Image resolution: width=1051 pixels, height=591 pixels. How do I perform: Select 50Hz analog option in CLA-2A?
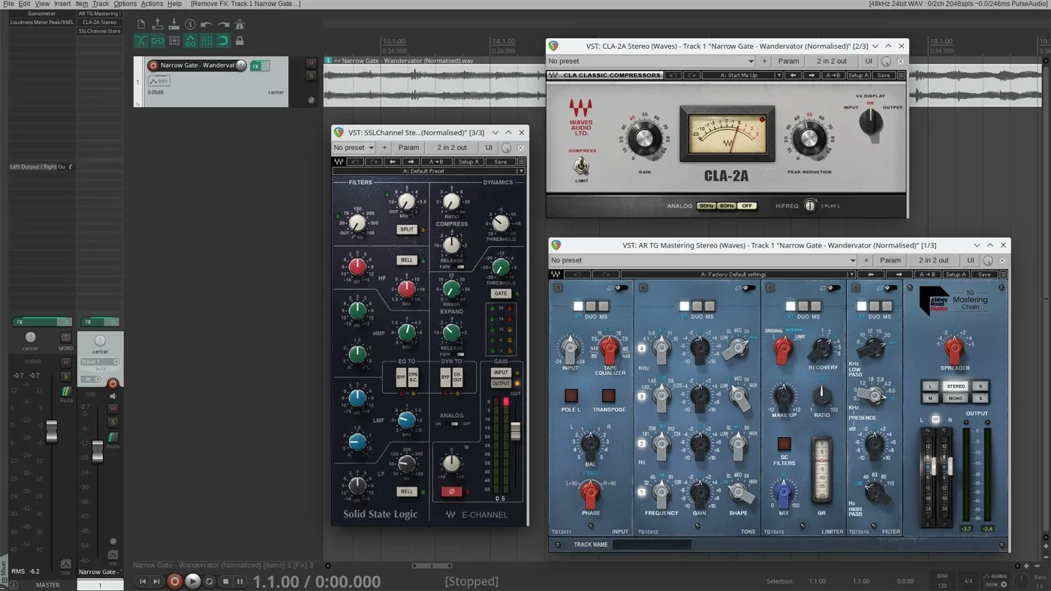[x=706, y=205]
